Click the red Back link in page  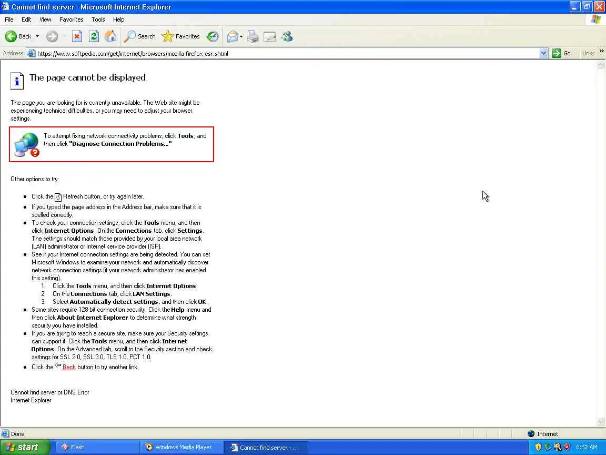[x=69, y=367]
